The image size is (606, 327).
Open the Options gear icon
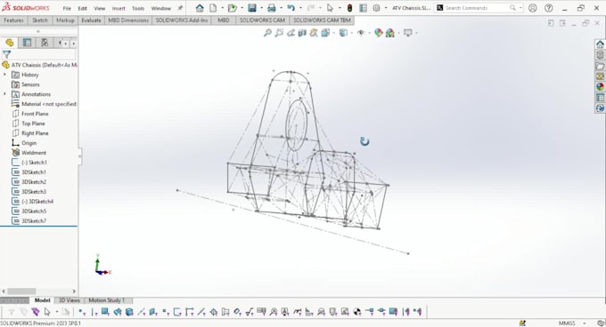pos(376,8)
